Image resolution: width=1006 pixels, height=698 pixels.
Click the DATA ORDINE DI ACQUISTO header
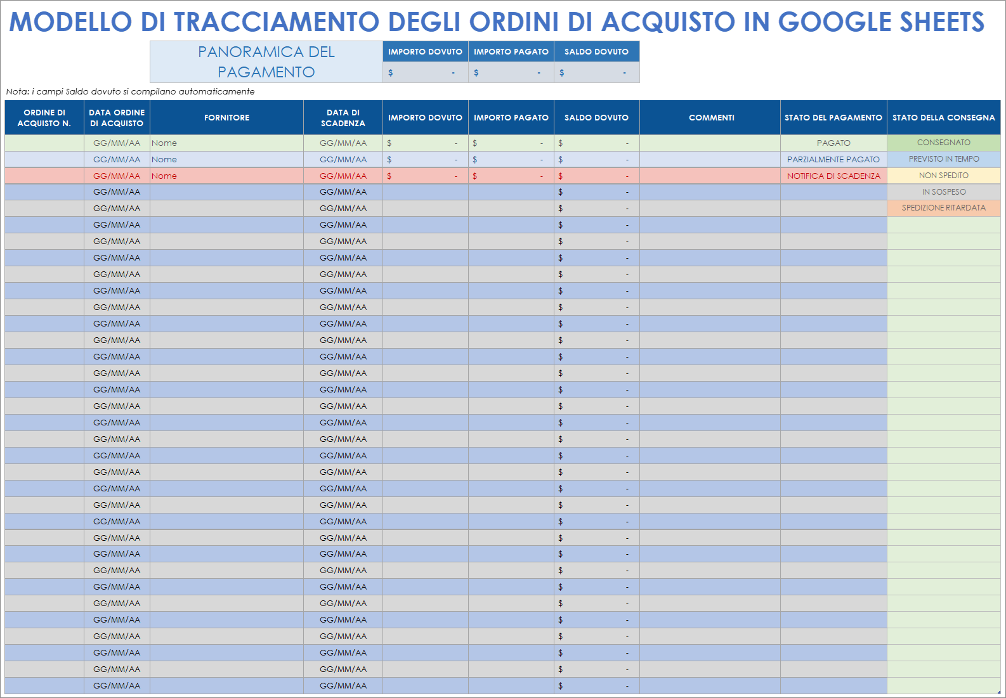(x=117, y=117)
